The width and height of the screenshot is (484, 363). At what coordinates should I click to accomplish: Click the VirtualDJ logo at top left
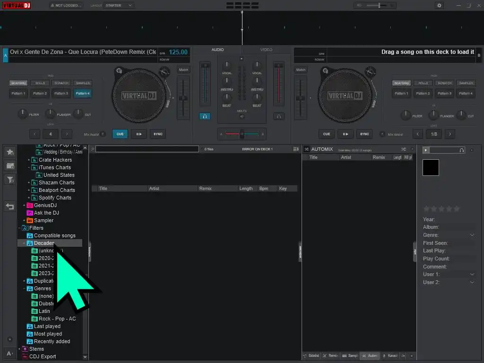tap(17, 5)
